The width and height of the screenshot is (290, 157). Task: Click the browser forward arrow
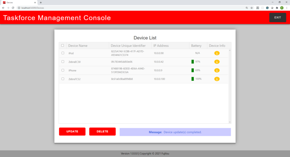point(8,8)
